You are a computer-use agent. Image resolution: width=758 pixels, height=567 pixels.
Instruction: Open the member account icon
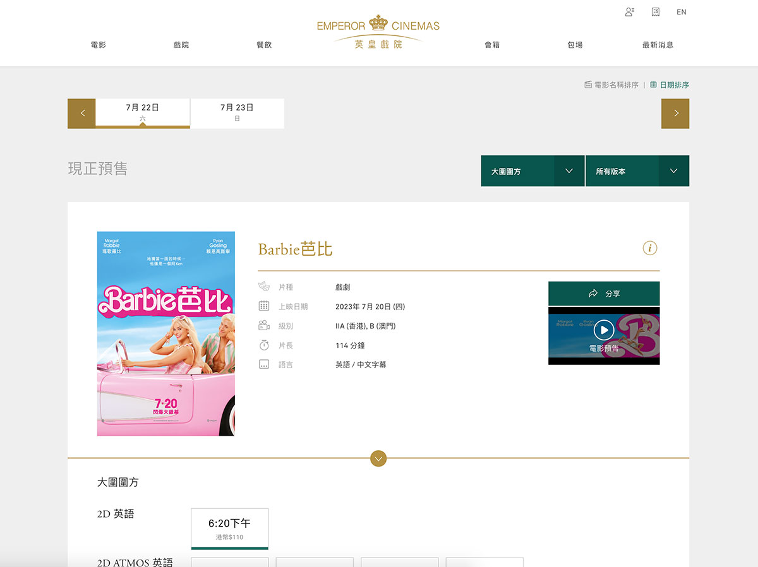629,11
